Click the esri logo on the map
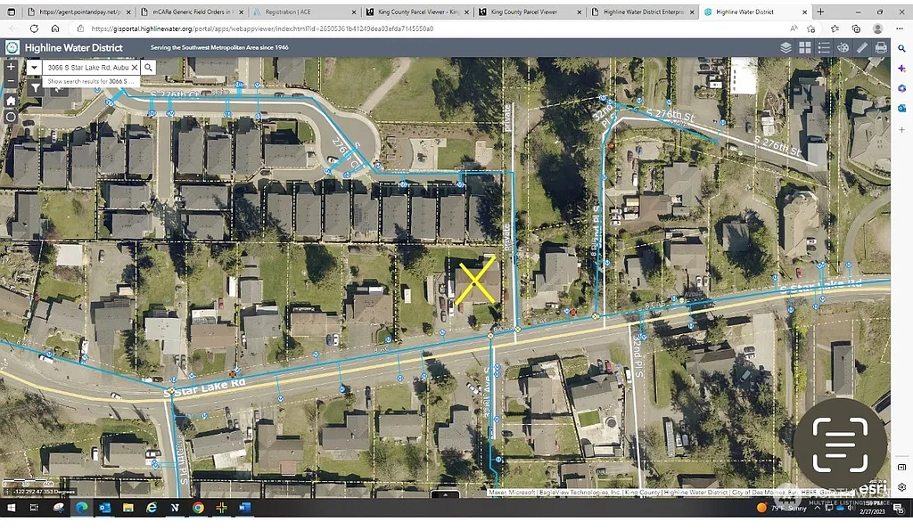913x530 pixels. pyautogui.click(x=874, y=487)
